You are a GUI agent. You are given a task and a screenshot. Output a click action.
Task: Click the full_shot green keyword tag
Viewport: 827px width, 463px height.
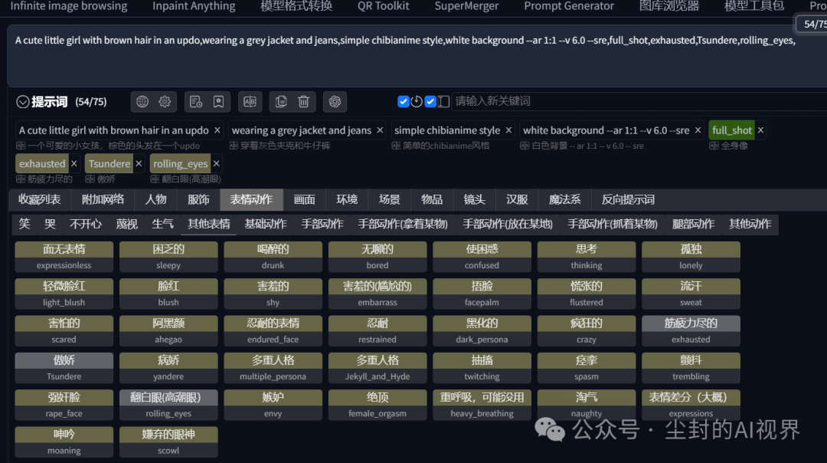pos(731,130)
